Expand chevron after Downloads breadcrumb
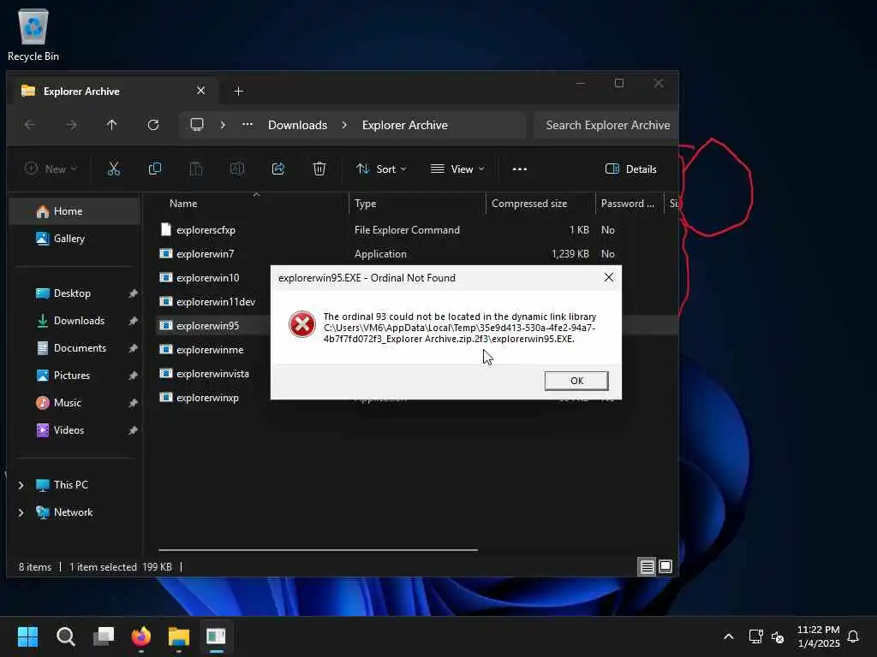 (x=344, y=125)
